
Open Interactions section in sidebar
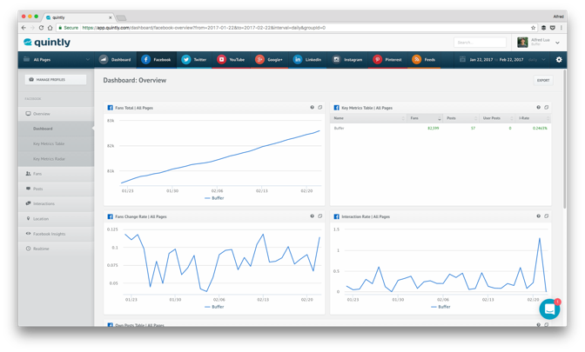coord(57,203)
